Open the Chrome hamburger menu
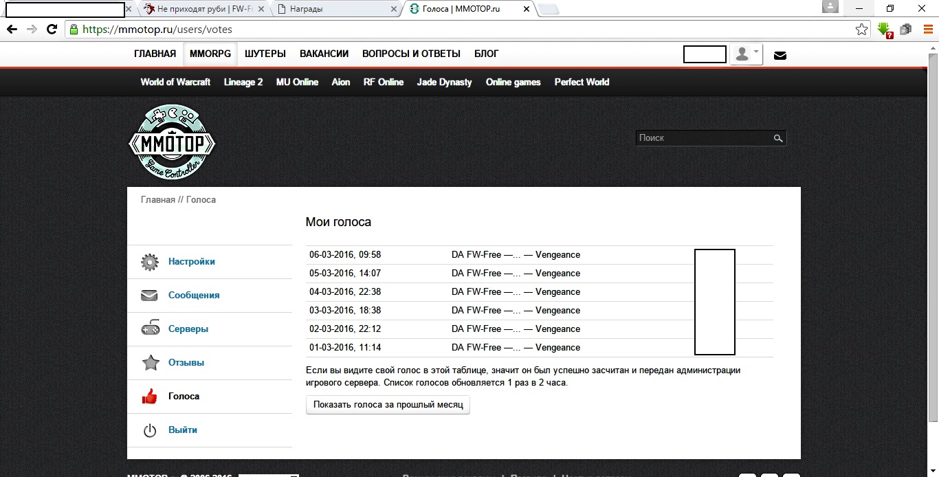 (x=927, y=30)
